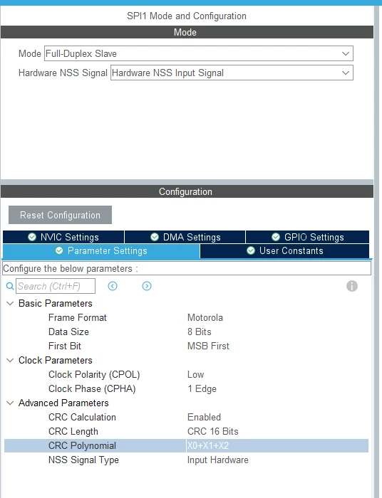Go to previous search result arrow
Image resolution: width=382 pixels, height=498 pixels.
[x=113, y=286]
